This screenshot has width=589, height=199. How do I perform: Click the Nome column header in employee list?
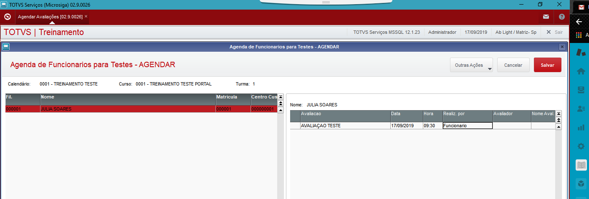click(128, 99)
